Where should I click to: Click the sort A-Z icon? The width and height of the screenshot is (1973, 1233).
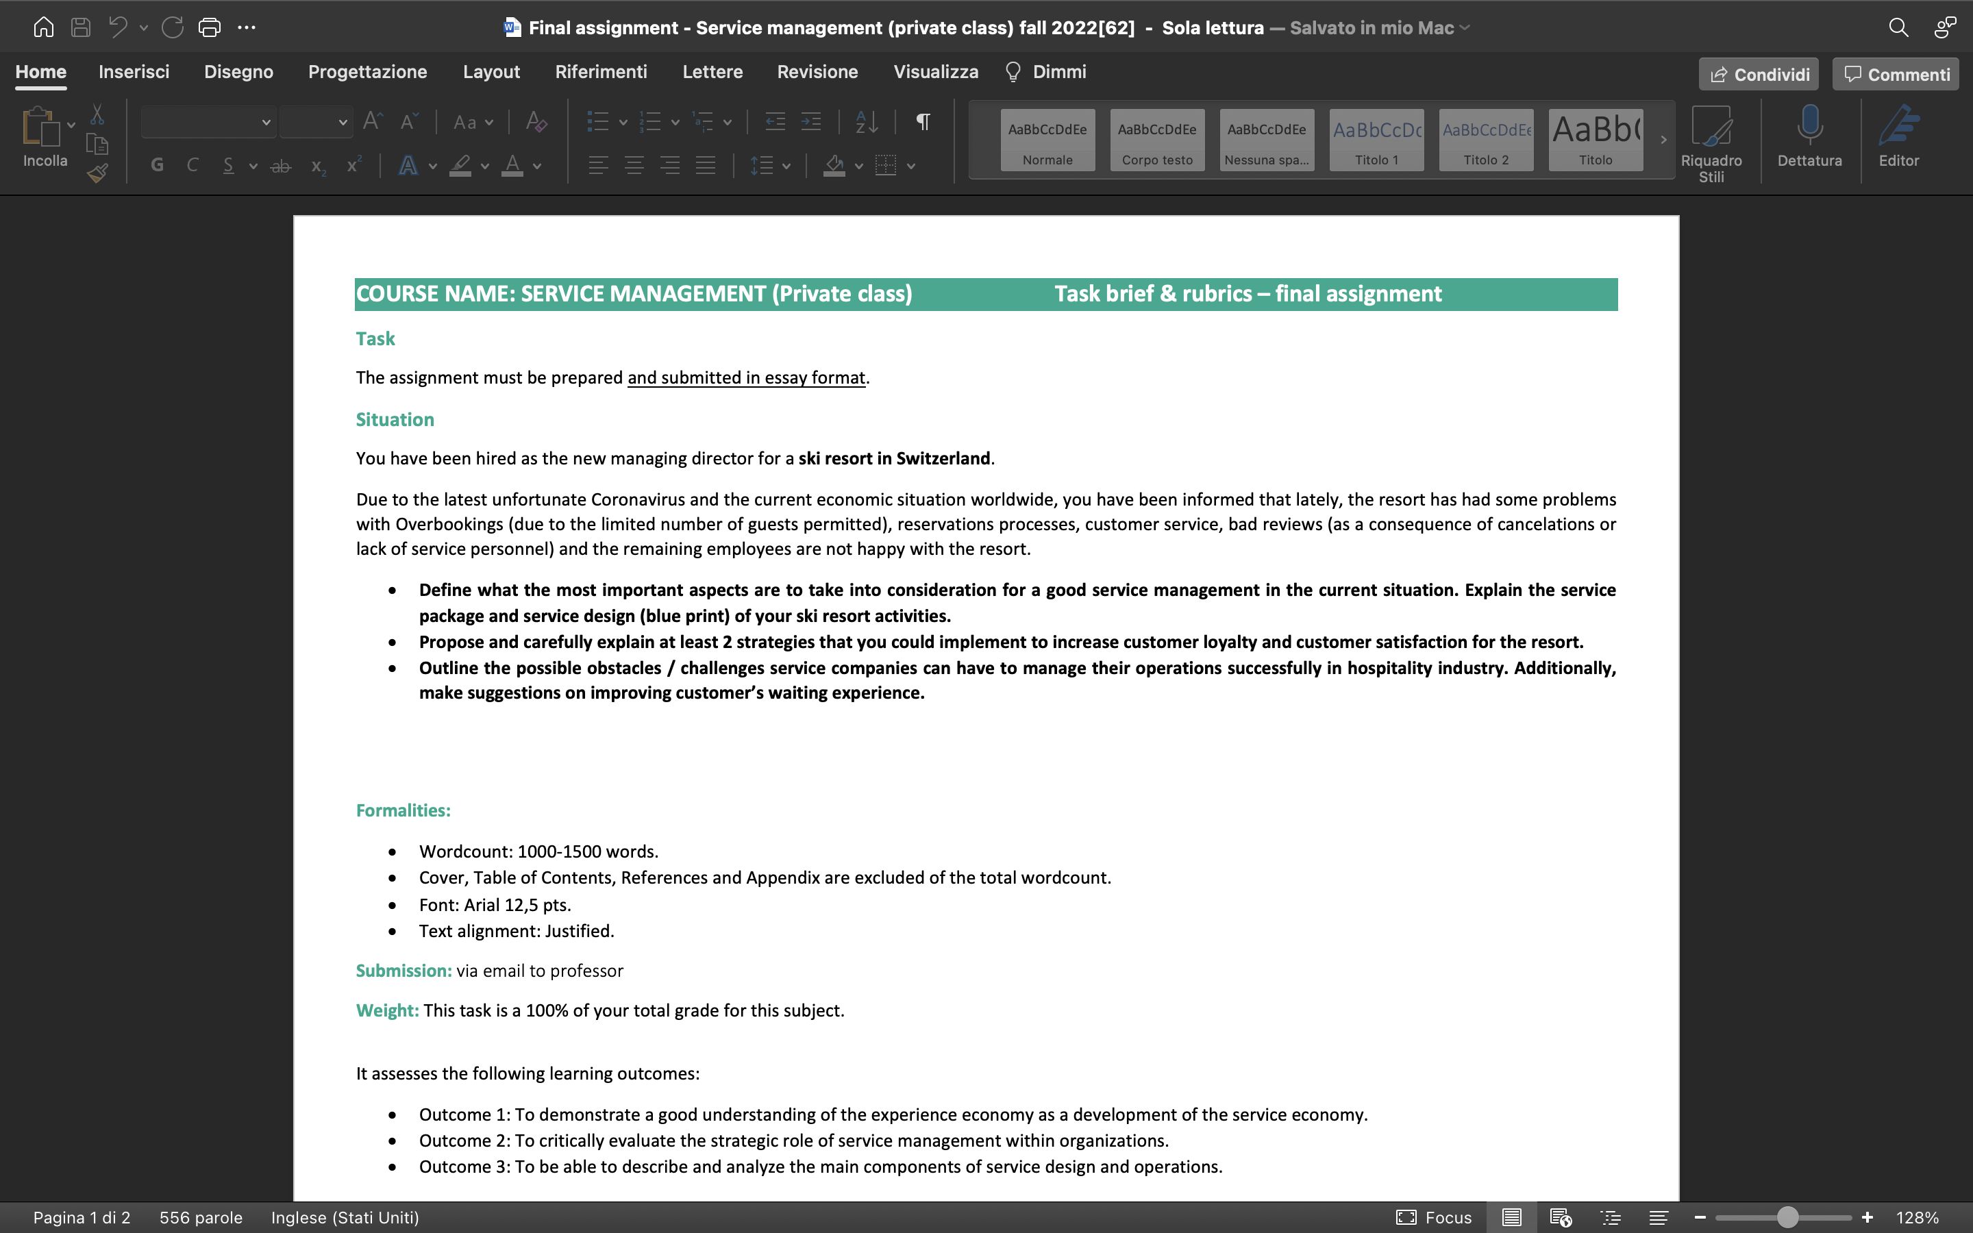867,123
